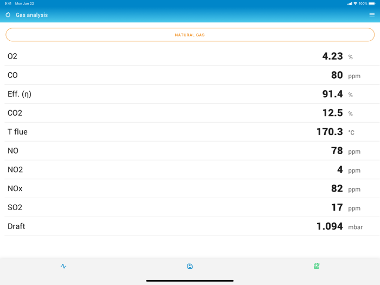Image resolution: width=380 pixels, height=285 pixels.
Task: Select the NO row label
Action: [x=13, y=151]
